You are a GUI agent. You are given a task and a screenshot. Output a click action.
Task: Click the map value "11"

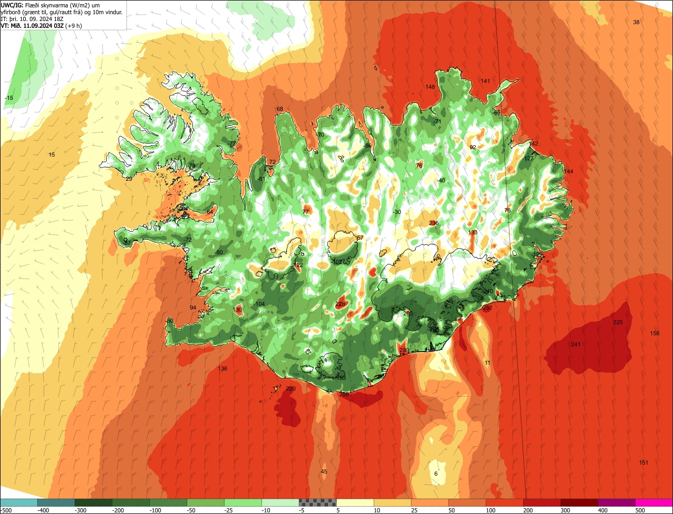pos(487,363)
